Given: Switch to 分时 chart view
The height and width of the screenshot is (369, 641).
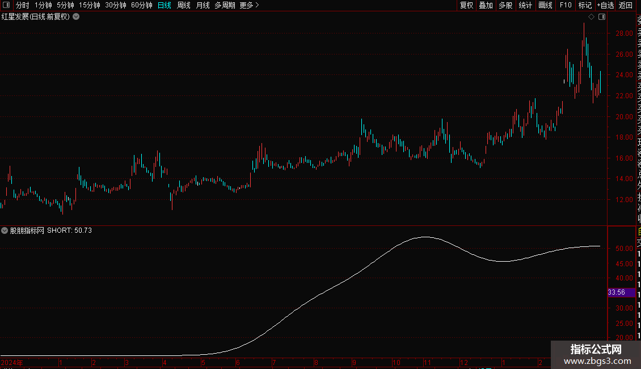Looking at the screenshot, I should pos(23,5).
